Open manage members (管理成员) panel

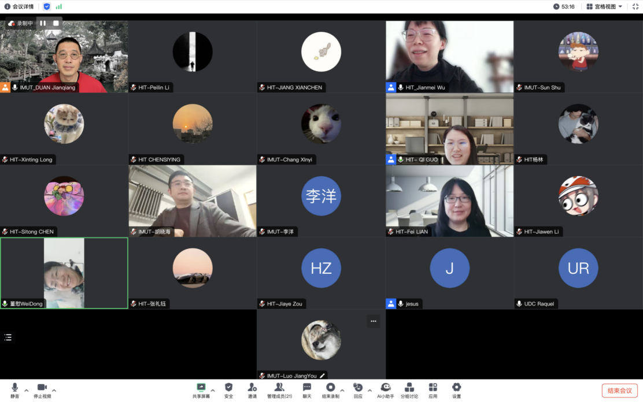point(279,389)
